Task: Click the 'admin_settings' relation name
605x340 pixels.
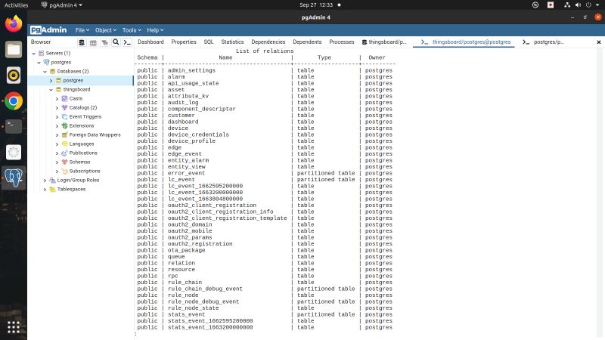Action: 191,70
